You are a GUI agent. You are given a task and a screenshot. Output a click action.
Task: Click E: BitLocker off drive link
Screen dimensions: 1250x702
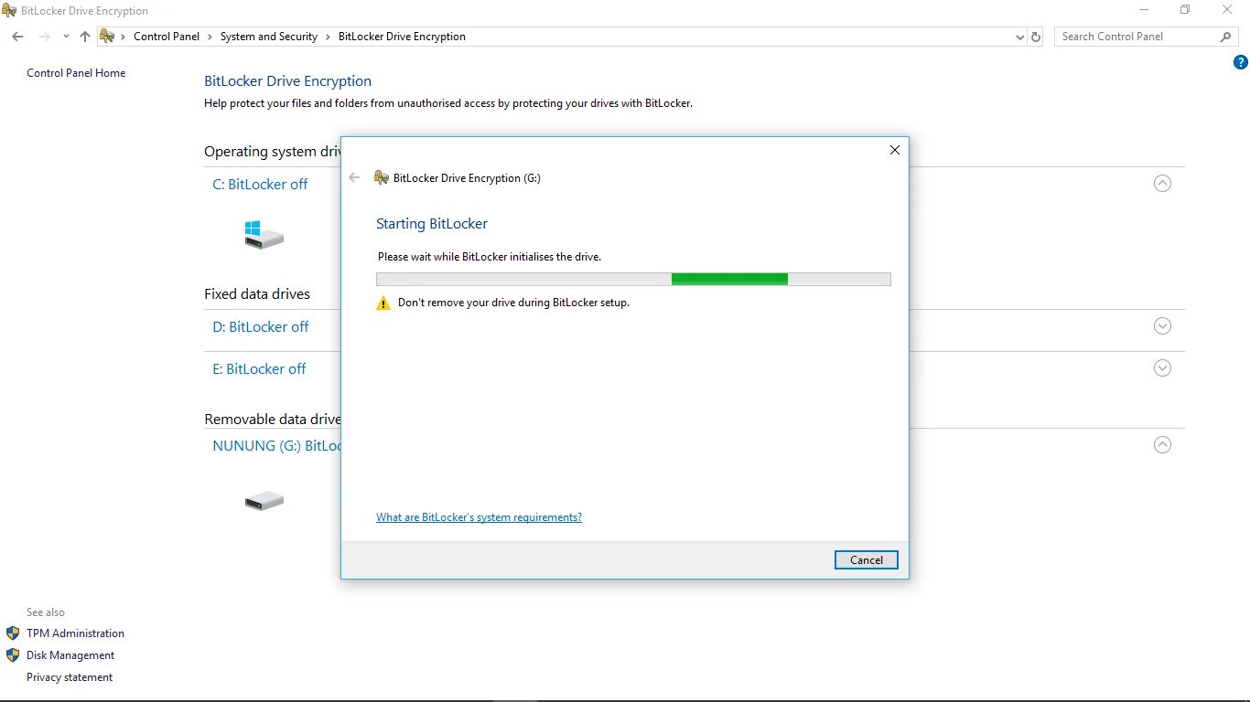(259, 368)
